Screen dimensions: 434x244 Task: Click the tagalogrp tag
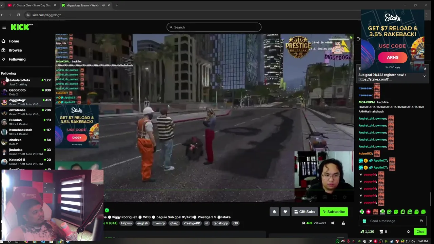pyautogui.click(x=220, y=223)
